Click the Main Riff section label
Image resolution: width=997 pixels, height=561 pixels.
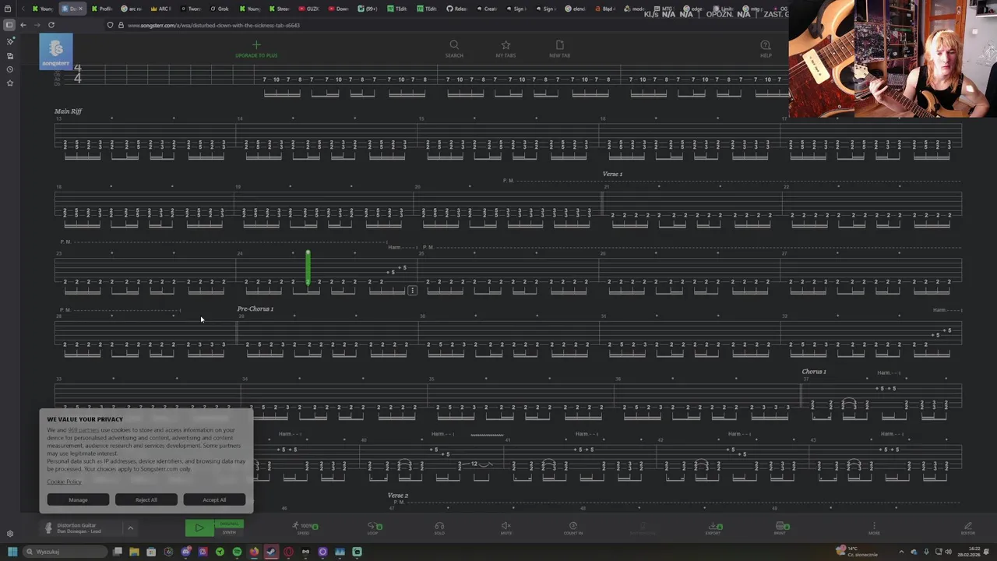68,111
